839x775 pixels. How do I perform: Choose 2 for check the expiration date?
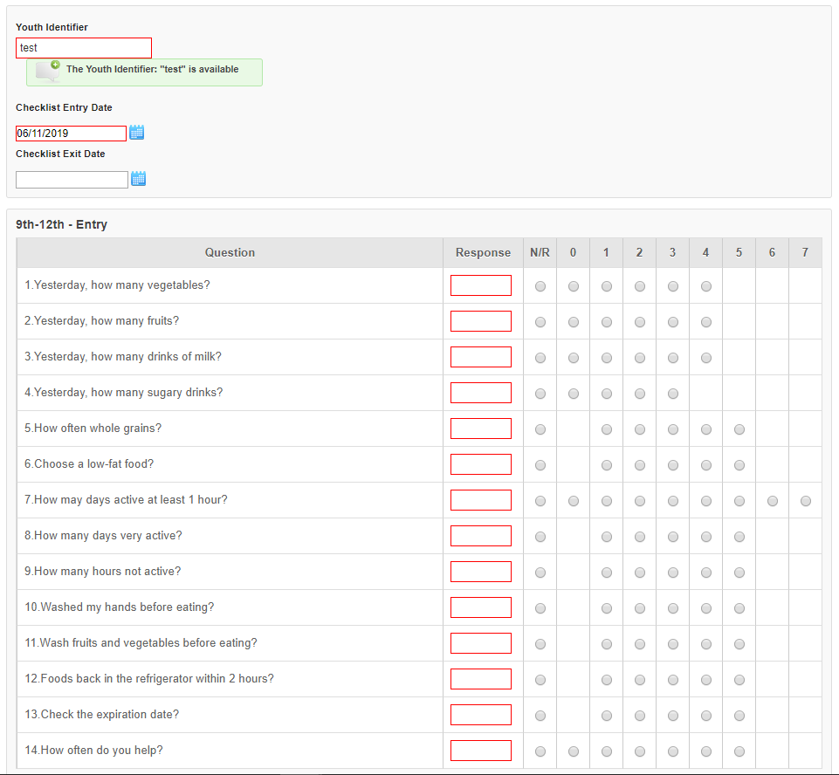[640, 716]
